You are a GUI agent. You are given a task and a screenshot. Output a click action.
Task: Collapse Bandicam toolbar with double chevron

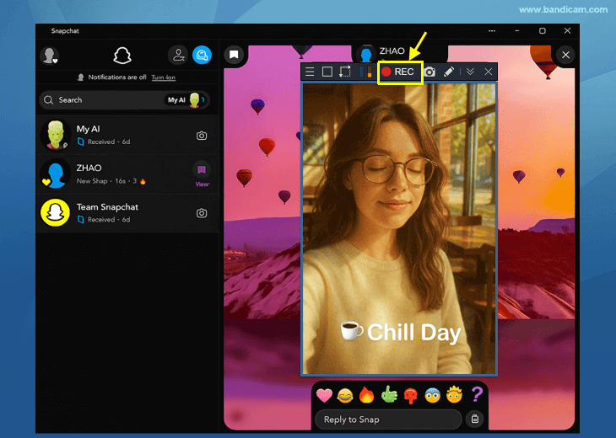(470, 72)
